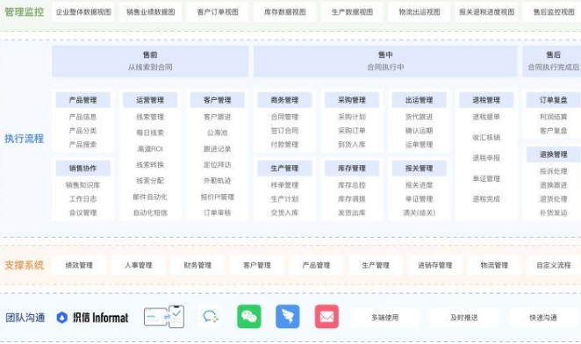Click the red email envelope icon
Image resolution: width=581 pixels, height=344 pixels.
326,317
